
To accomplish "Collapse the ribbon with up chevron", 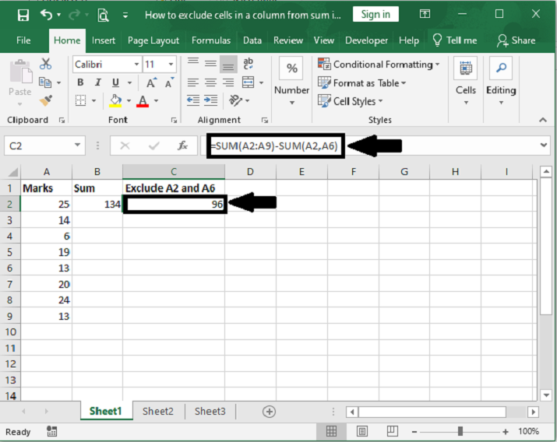I will pyautogui.click(x=543, y=120).
